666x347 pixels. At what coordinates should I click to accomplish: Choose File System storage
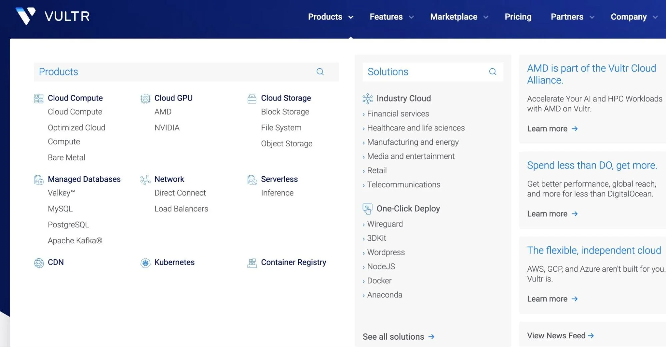click(x=281, y=128)
